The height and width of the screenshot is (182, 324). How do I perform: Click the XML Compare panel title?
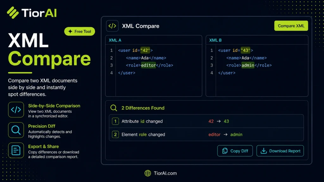click(140, 26)
